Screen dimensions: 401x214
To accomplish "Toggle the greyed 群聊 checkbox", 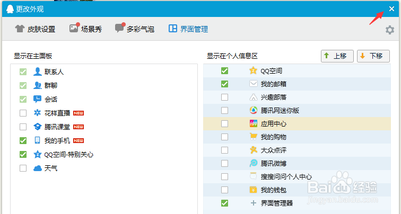I will (x=23, y=85).
